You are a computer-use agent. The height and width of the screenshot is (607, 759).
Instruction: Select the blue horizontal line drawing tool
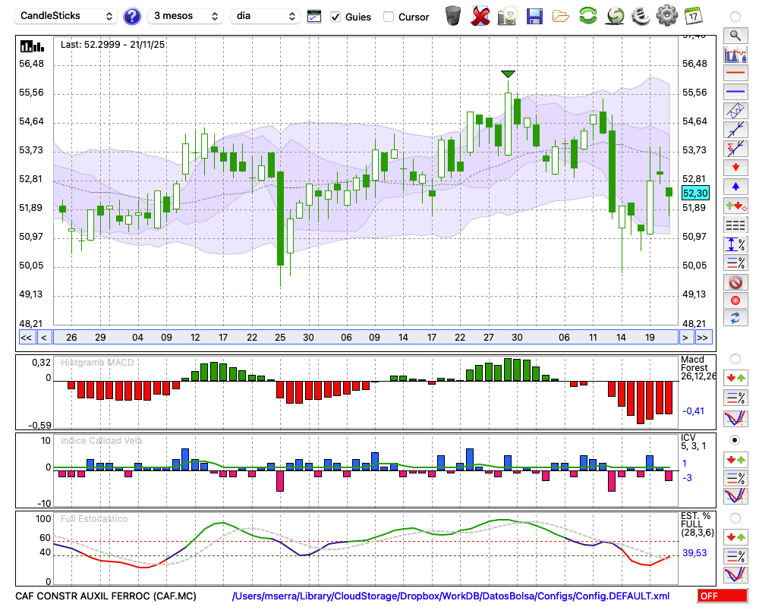[735, 92]
